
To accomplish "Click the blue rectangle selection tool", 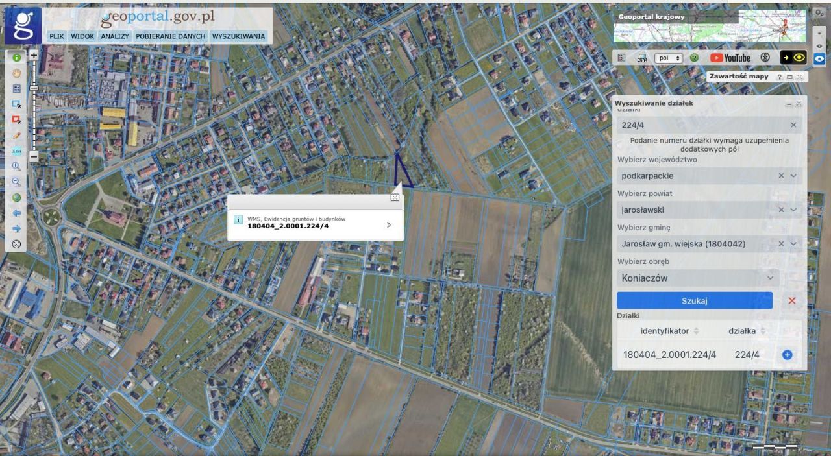I will pos(17,104).
